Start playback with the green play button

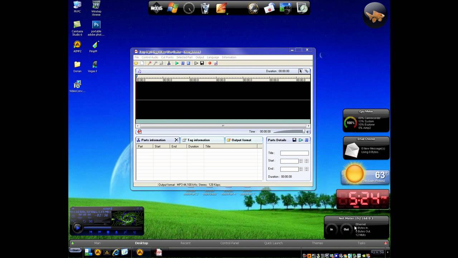177,63
